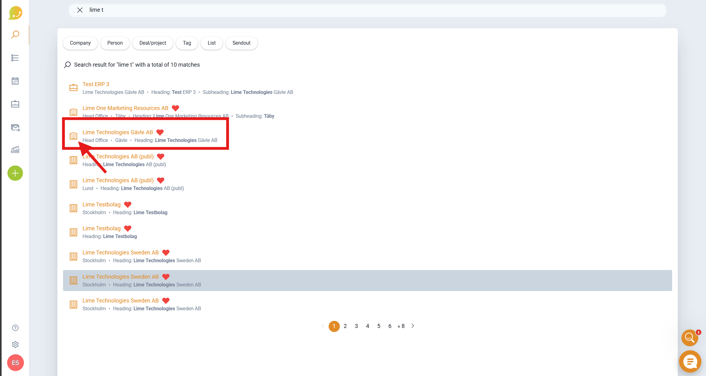The height and width of the screenshot is (376, 706).
Task: Jump to last page » 8
Action: coord(401,326)
